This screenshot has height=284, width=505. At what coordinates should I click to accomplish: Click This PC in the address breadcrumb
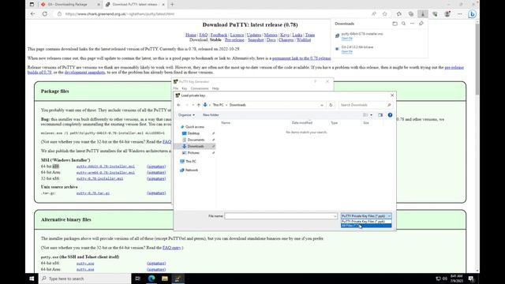218,105
